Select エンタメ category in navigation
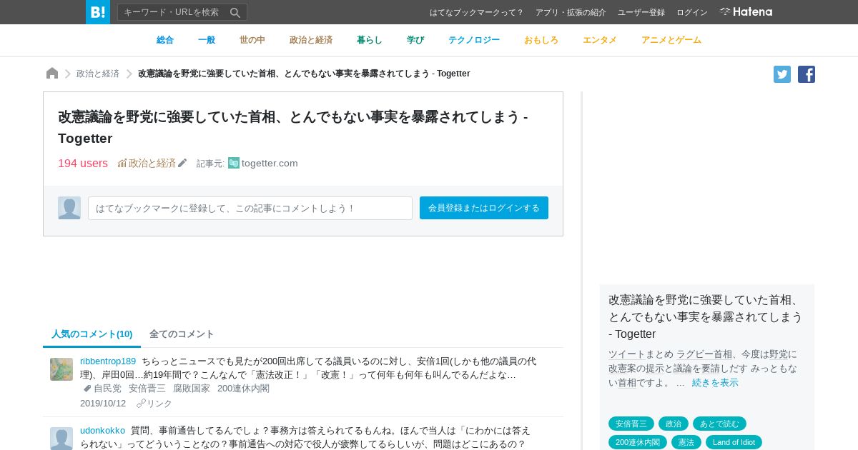858x450 pixels. (600, 40)
